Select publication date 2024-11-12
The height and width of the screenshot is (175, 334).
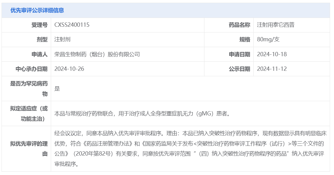click(x=272, y=69)
